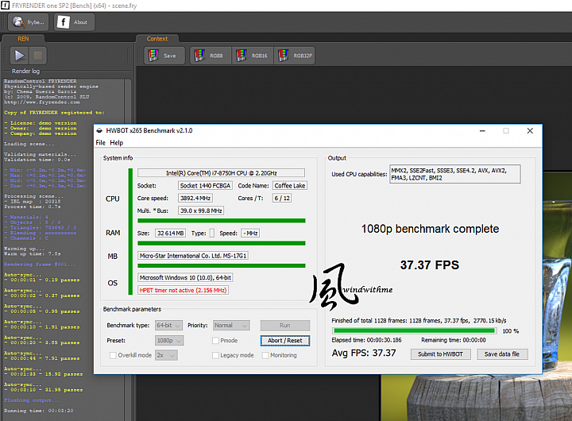This screenshot has width=572, height=421.
Task: Switch to the REN tab
Action: pyautogui.click(x=23, y=39)
